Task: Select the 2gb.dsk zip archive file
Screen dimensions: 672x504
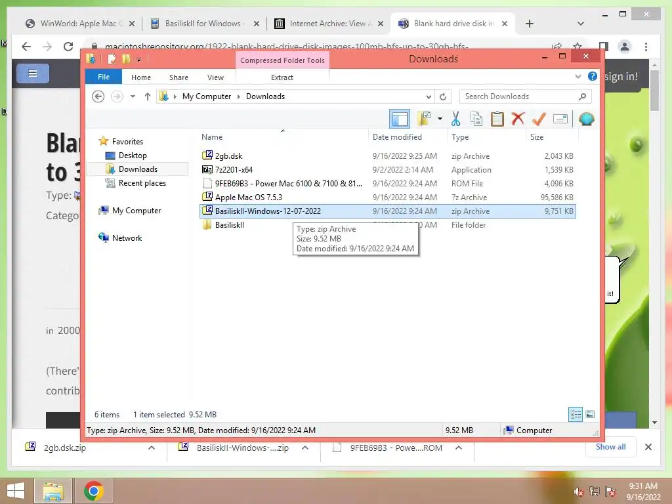Action: coord(387,156)
